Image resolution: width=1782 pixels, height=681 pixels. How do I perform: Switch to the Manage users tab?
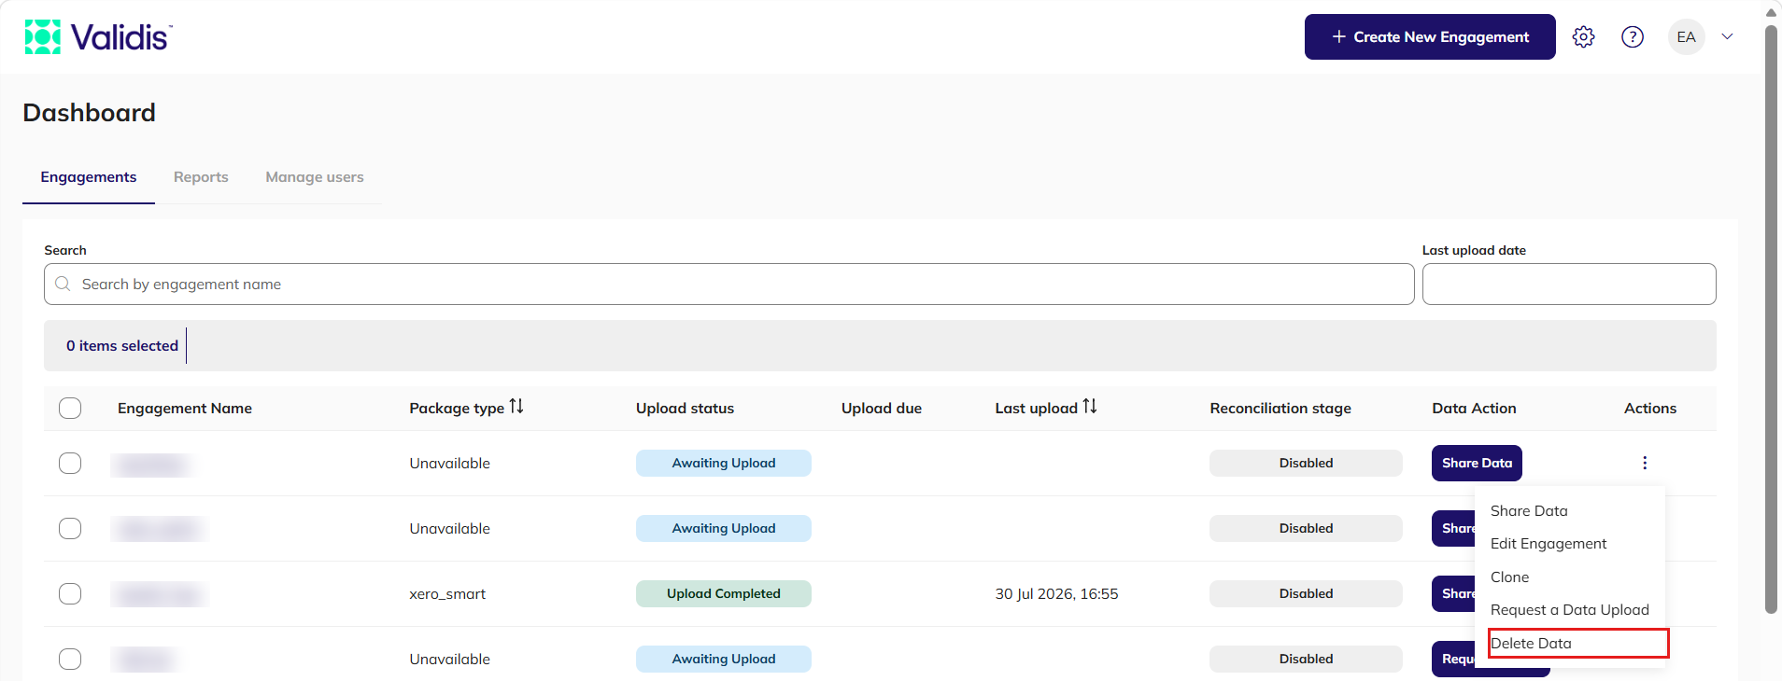click(315, 177)
